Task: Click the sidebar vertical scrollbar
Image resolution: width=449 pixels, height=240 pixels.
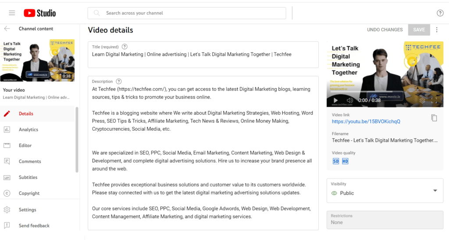Action: tap(77, 140)
